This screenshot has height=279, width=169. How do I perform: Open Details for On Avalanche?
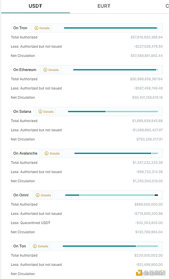52,153
